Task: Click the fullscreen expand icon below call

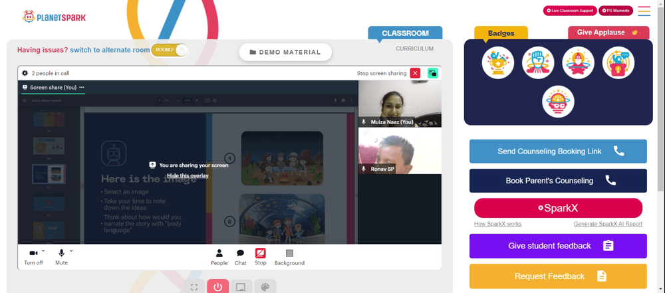Action: 194,287
